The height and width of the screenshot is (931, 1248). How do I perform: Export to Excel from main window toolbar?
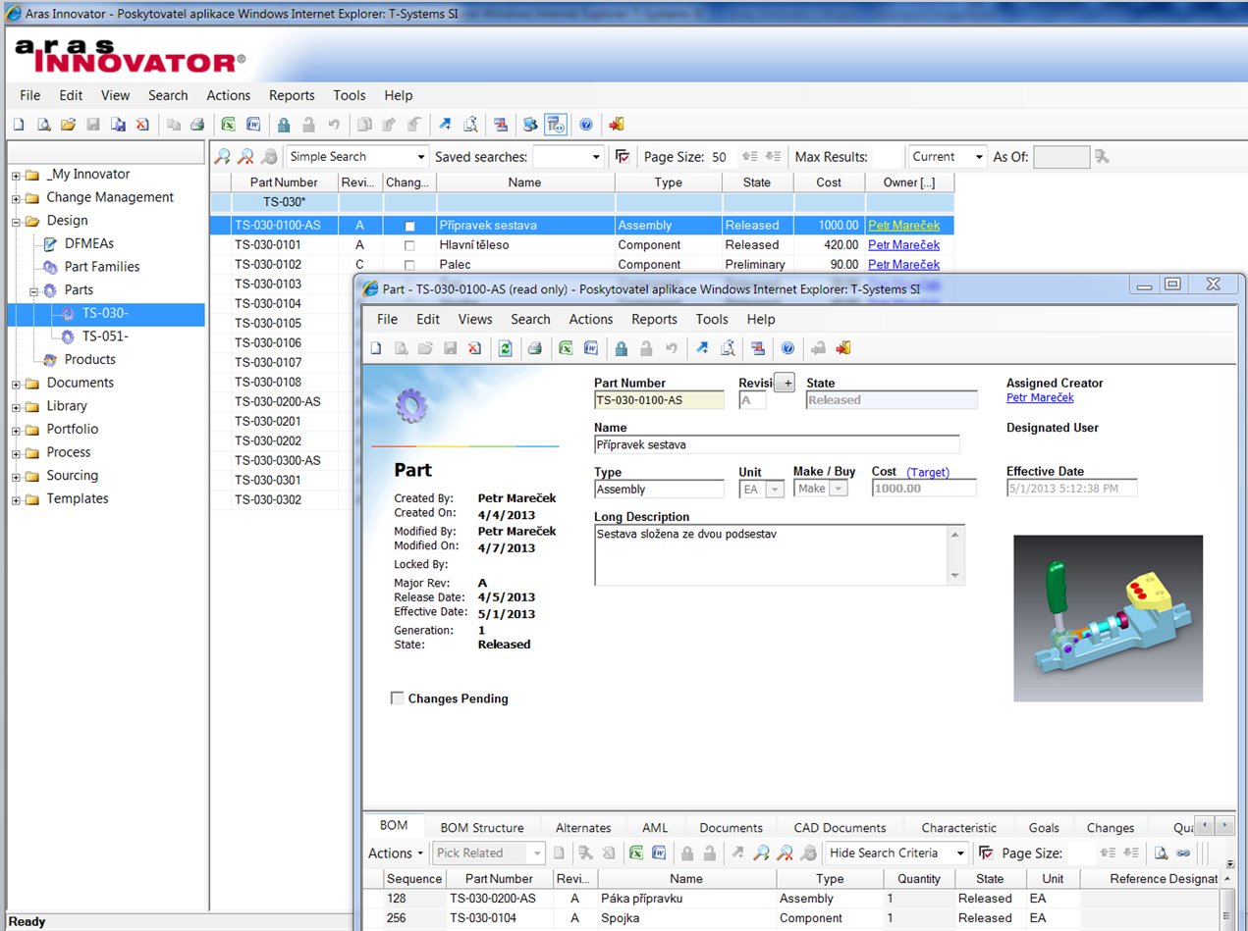coord(228,125)
